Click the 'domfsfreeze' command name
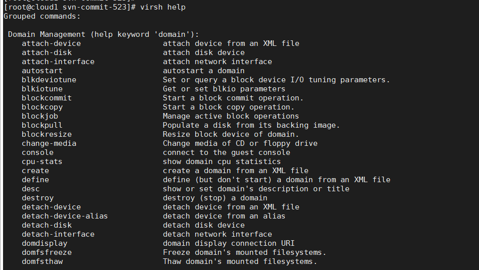This screenshot has height=270, width=479. [x=47, y=252]
